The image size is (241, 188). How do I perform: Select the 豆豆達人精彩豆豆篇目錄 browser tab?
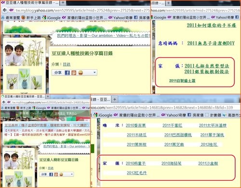click(23, 96)
